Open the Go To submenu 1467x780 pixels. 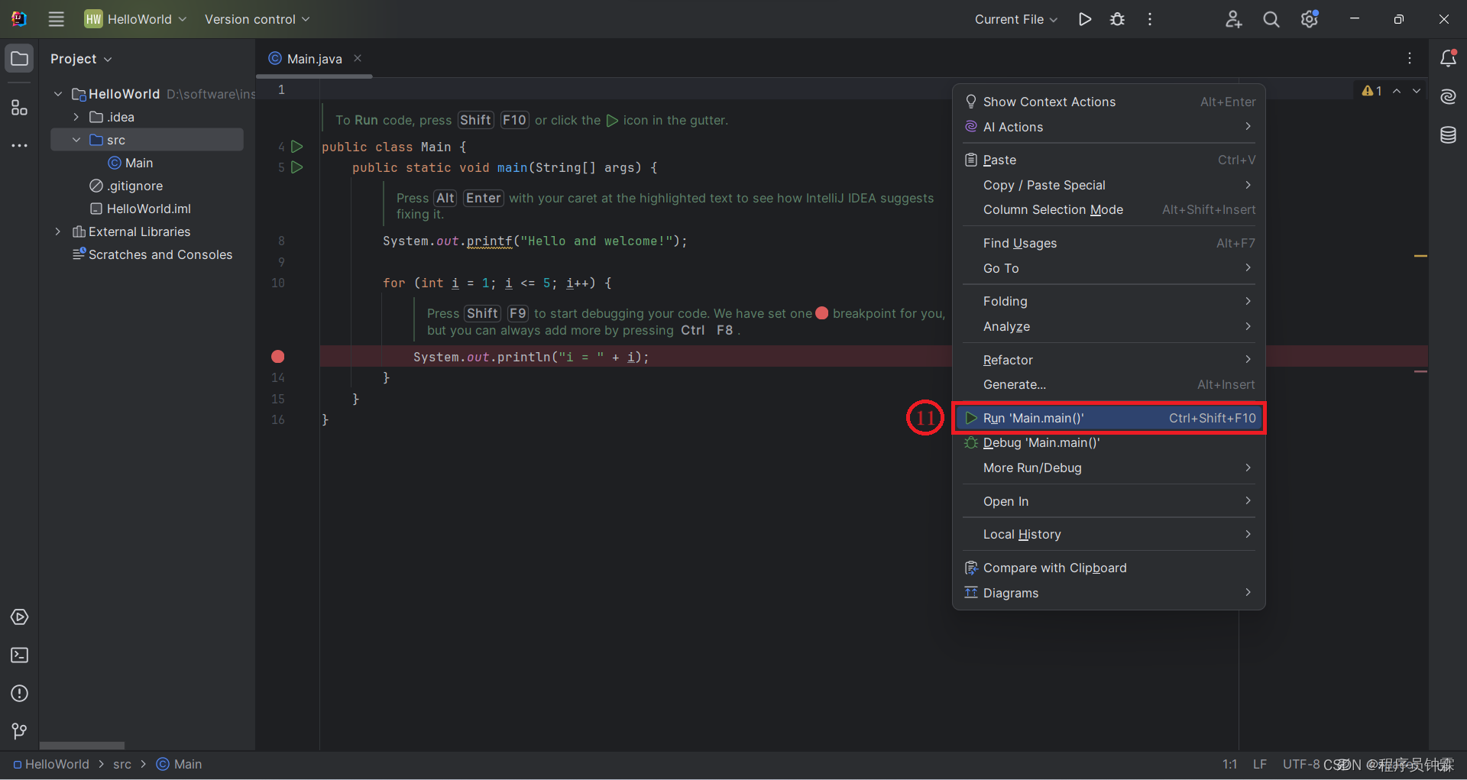pos(1109,268)
